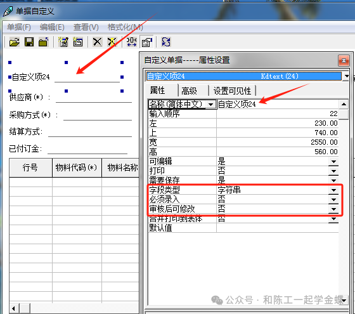Click the add table column icon
This screenshot has width=355, height=314.
pos(78,42)
